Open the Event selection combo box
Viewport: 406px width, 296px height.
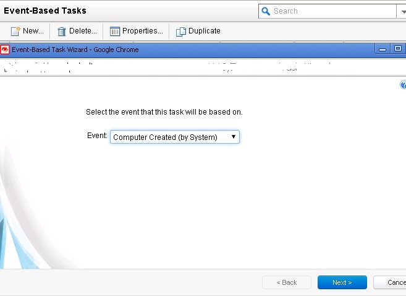(174, 137)
